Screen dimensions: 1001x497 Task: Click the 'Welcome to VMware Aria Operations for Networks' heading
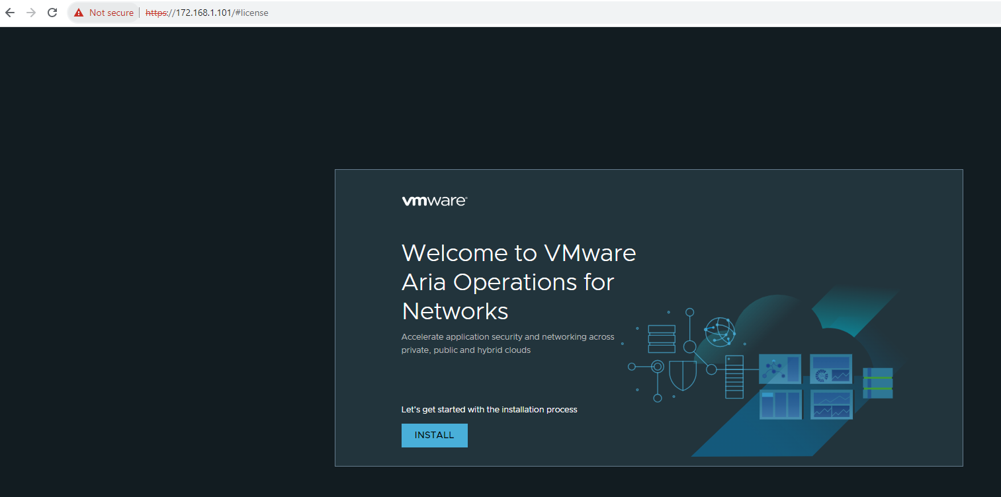tap(519, 282)
